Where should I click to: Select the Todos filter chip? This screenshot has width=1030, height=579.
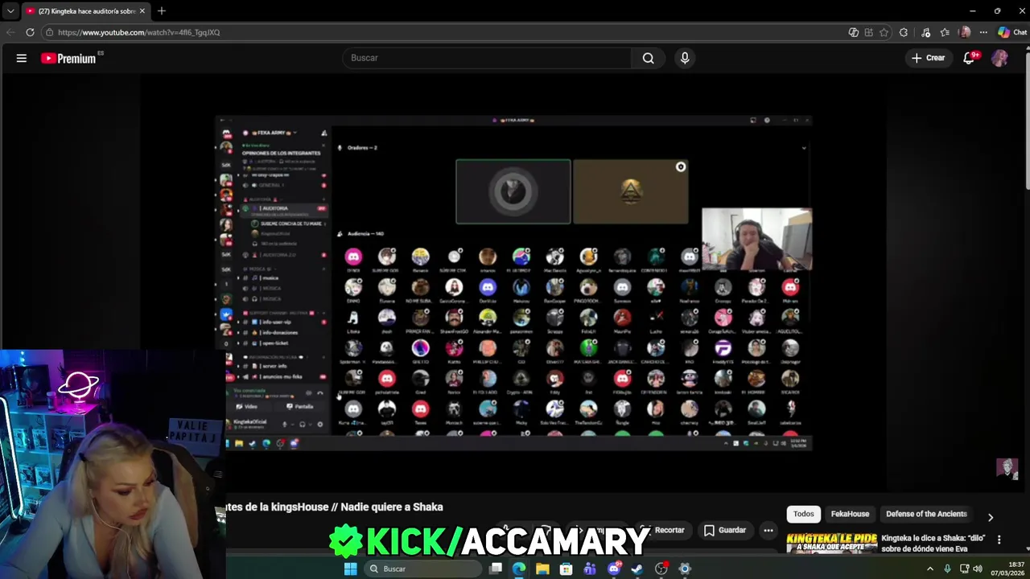pos(803,514)
